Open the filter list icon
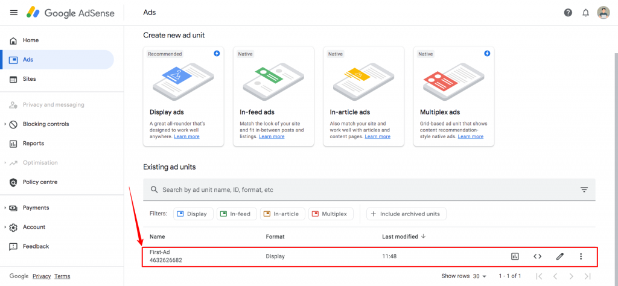The width and height of the screenshot is (618, 286). click(584, 189)
